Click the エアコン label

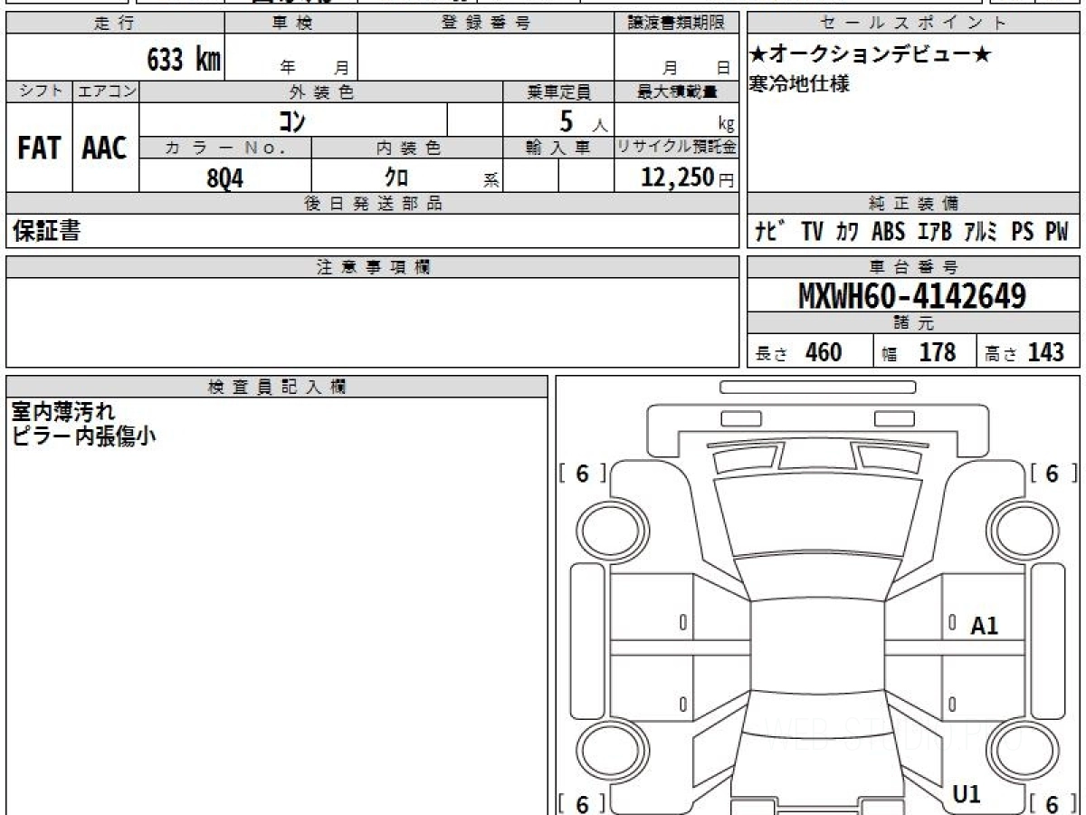point(106,91)
